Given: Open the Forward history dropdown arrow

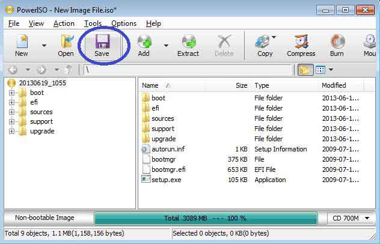Looking at the screenshot, I should click(x=57, y=70).
